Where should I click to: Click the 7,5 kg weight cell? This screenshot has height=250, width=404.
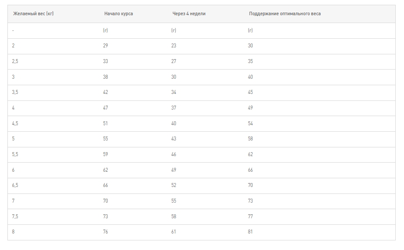15,217
